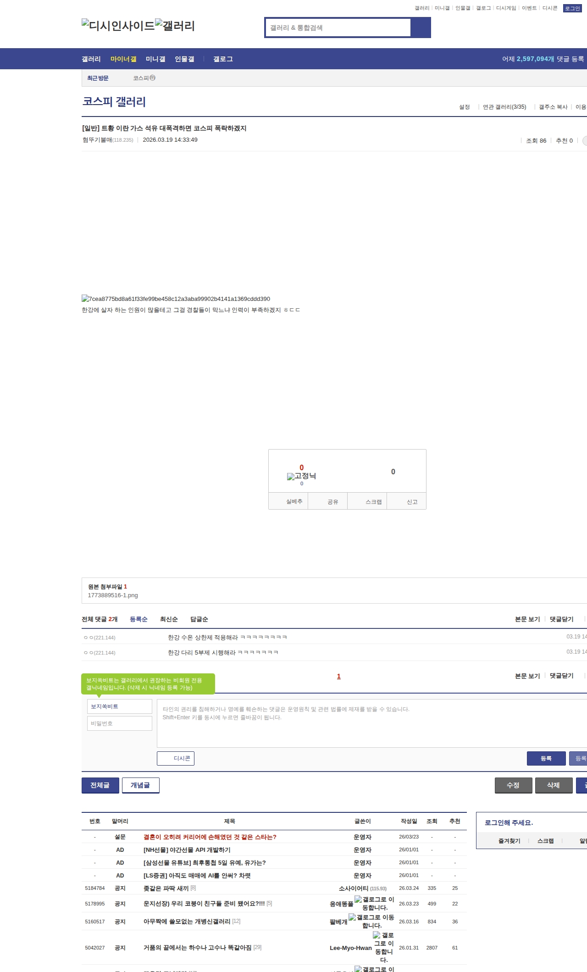Sort comments by 답글순

pyautogui.click(x=199, y=619)
